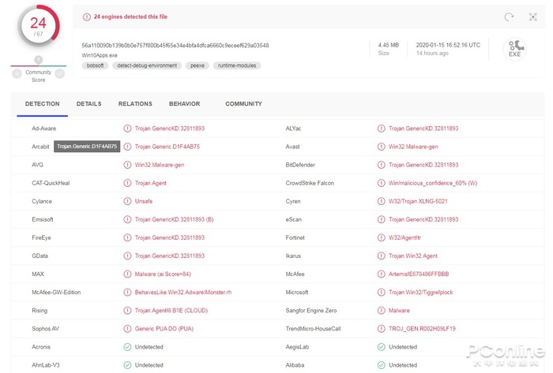The image size is (553, 373).
Task: Click the detection score circle showing 24
Action: 37,28
